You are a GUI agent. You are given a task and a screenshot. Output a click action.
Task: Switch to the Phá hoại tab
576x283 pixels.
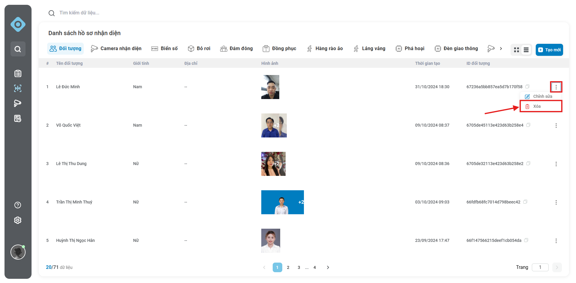(x=410, y=49)
